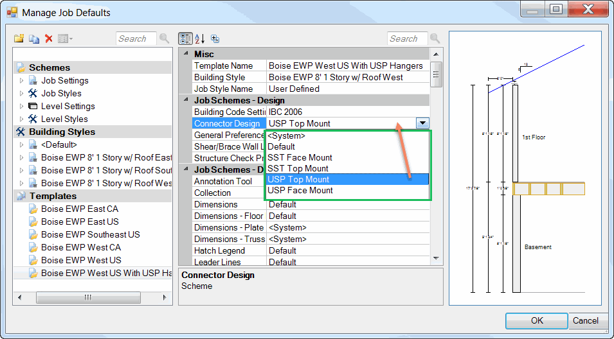The image size is (614, 339).
Task: Click the Building Style value cell
Action: 348,78
